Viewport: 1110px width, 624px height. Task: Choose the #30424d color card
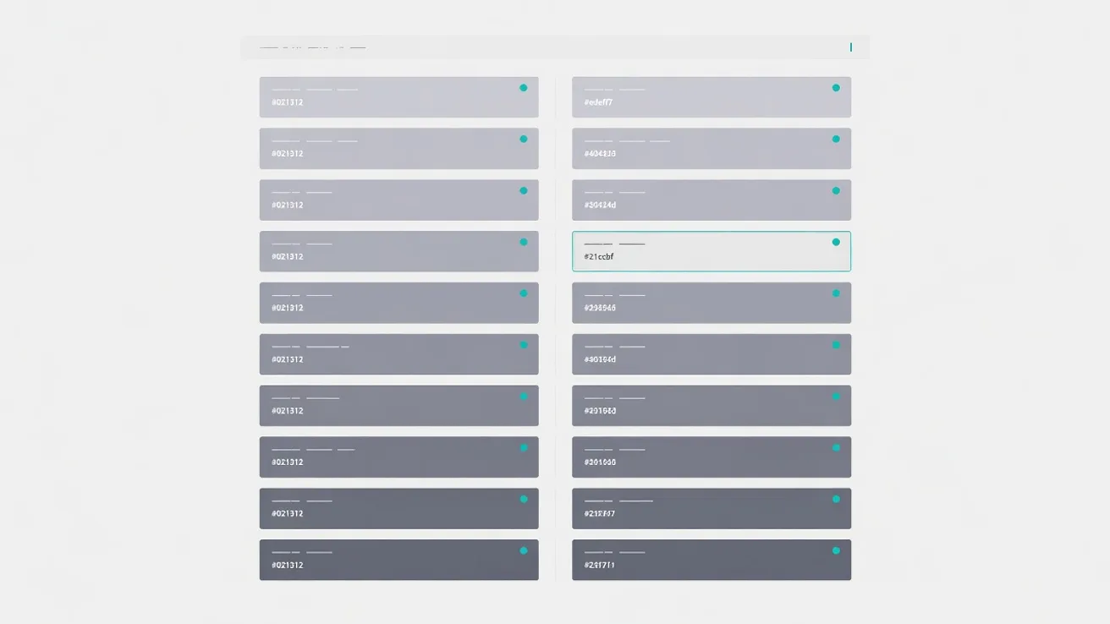[712, 200]
